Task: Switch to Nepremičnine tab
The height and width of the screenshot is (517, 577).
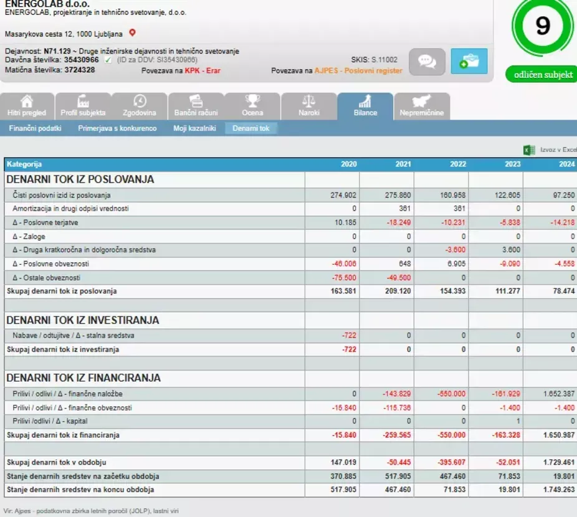Action: [422, 107]
